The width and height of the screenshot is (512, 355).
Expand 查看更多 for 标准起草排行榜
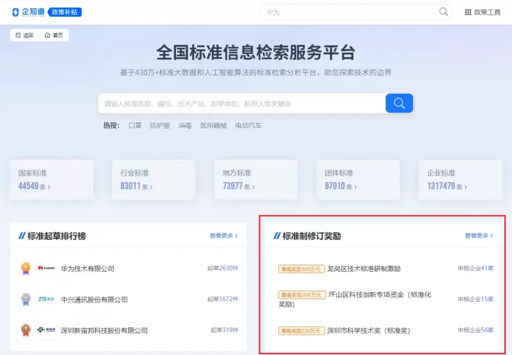[x=223, y=236]
